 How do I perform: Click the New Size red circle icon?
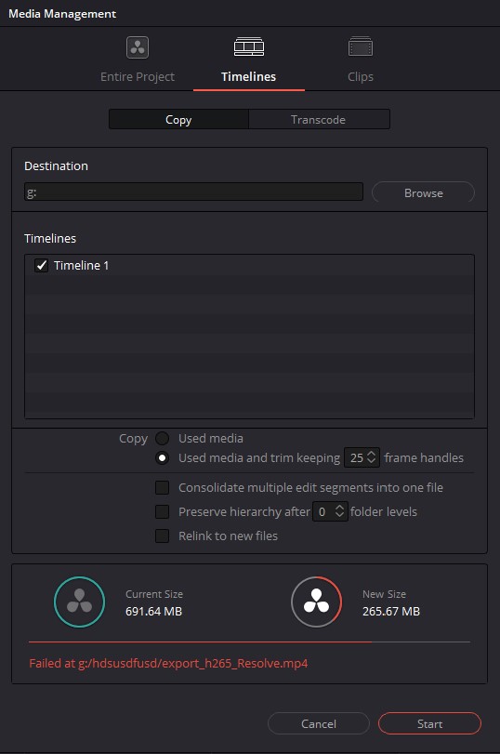316,602
